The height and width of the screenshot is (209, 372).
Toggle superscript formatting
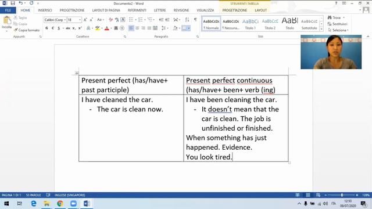point(80,28)
